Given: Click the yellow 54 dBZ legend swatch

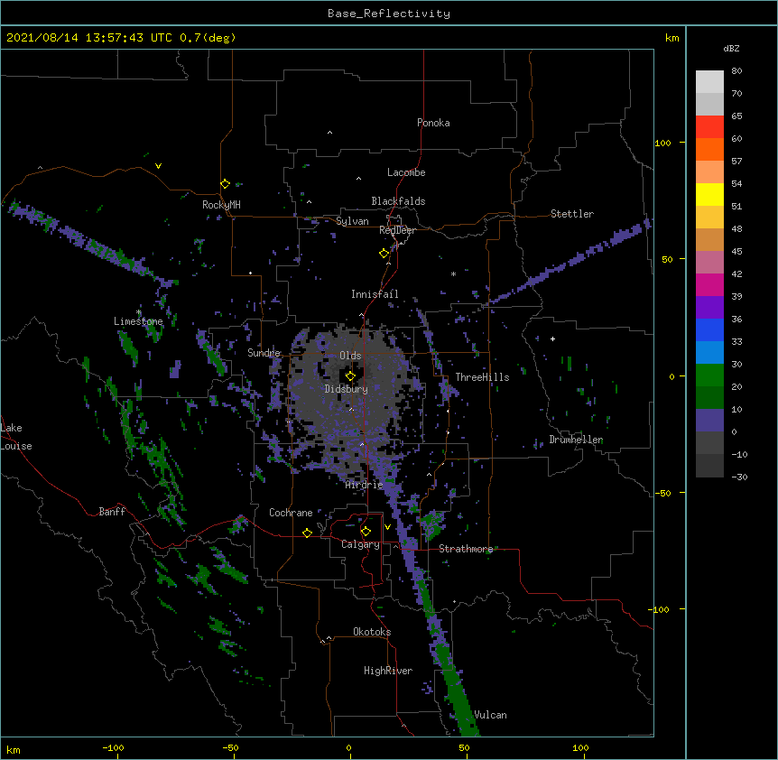Looking at the screenshot, I should click(709, 194).
